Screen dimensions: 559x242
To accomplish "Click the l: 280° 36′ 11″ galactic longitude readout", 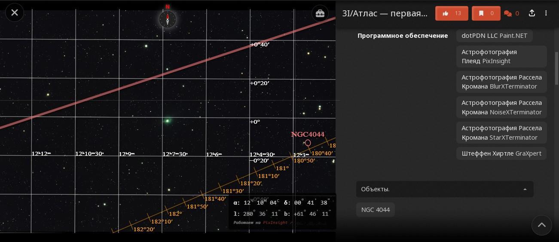I will pos(257,214).
